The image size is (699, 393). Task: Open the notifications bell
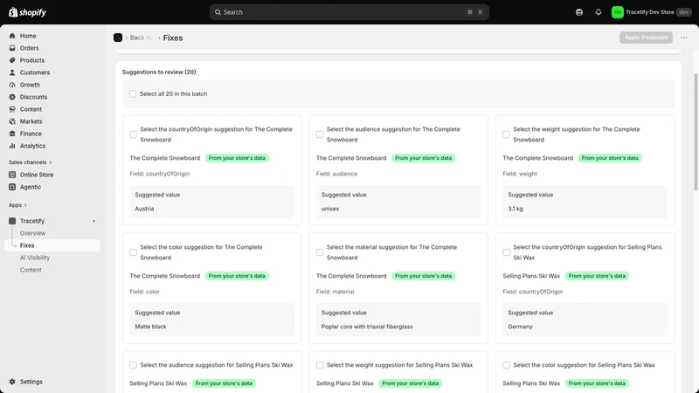[x=599, y=12]
